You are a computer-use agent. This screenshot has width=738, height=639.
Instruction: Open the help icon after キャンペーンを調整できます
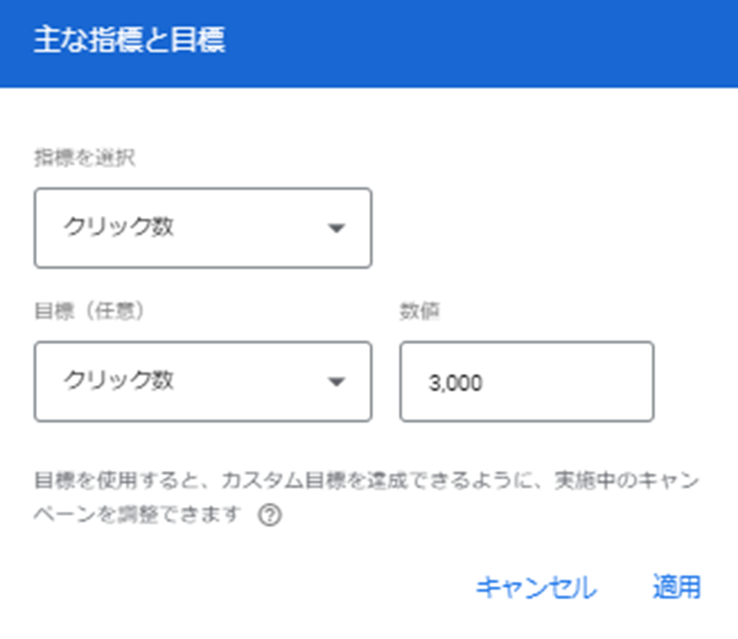click(x=270, y=515)
